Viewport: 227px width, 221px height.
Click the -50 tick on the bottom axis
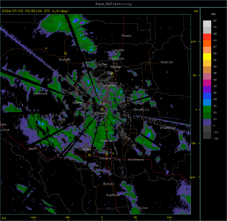(x=67, y=217)
